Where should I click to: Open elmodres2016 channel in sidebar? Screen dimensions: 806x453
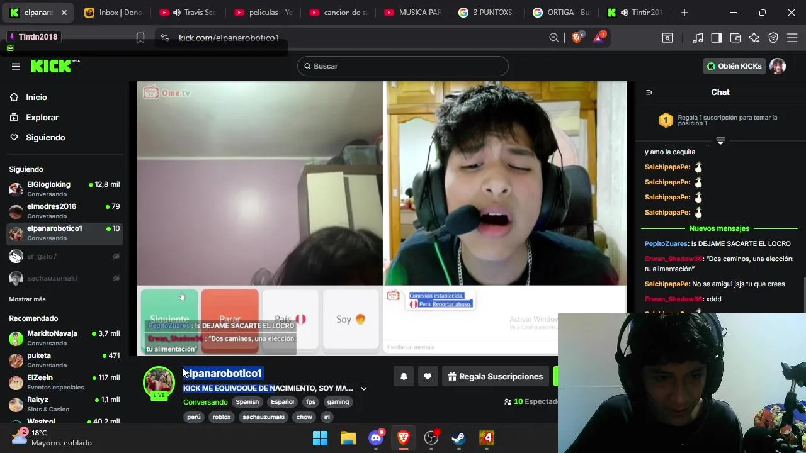point(64,211)
